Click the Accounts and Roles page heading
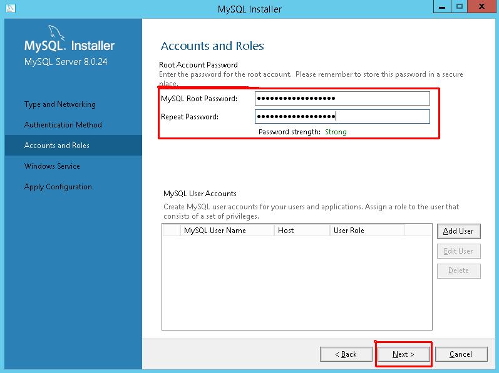This screenshot has height=373, width=499. (x=212, y=46)
